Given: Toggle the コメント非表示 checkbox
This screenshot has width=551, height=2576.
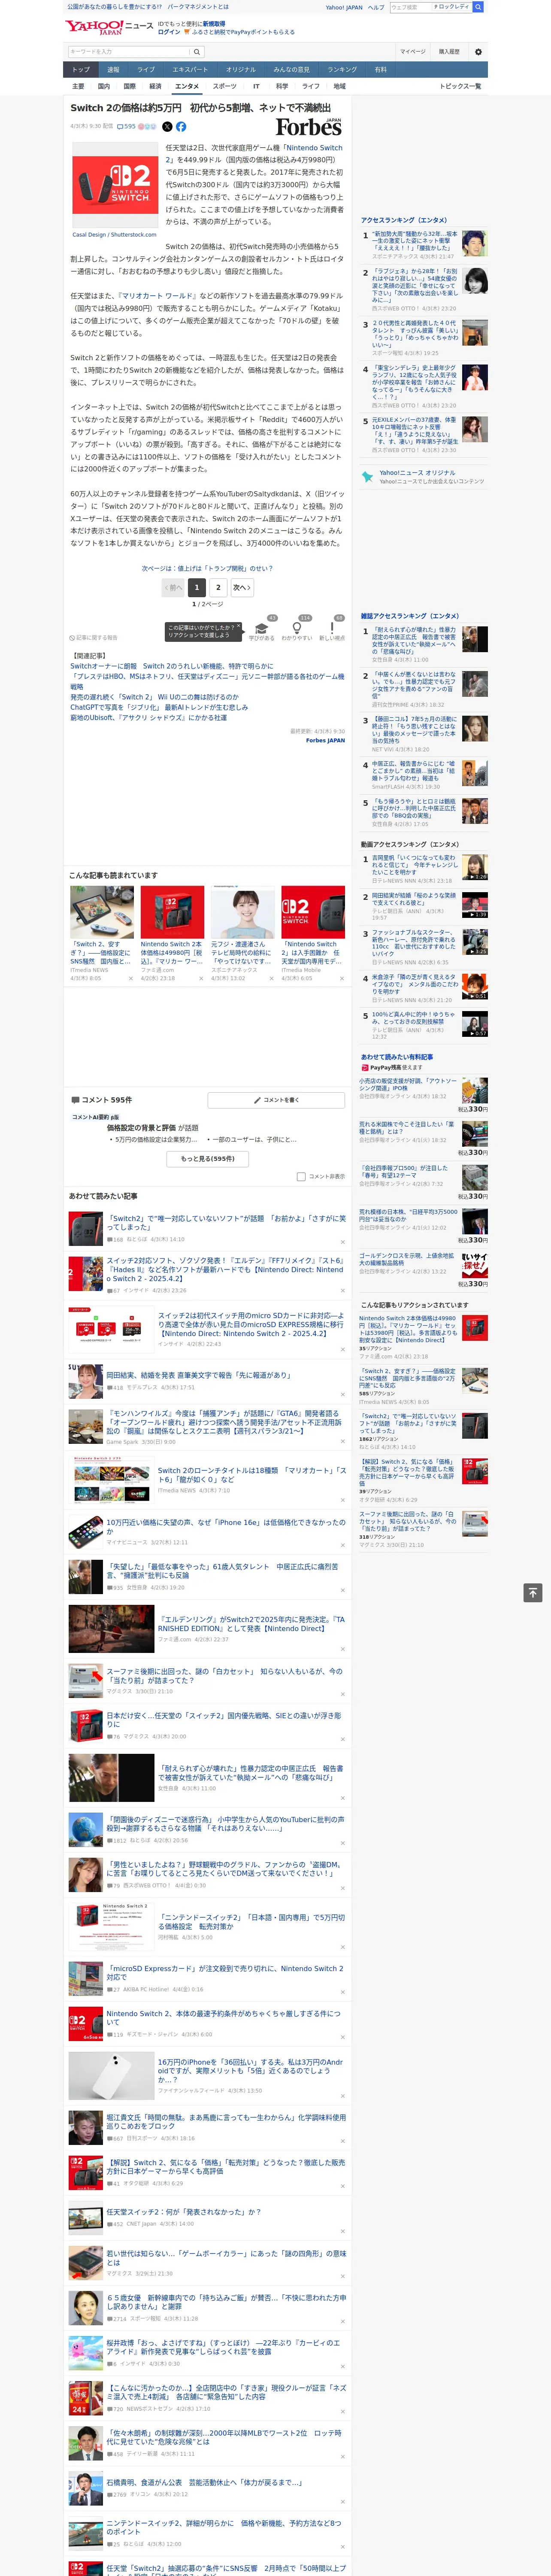Looking at the screenshot, I should [x=301, y=1176].
